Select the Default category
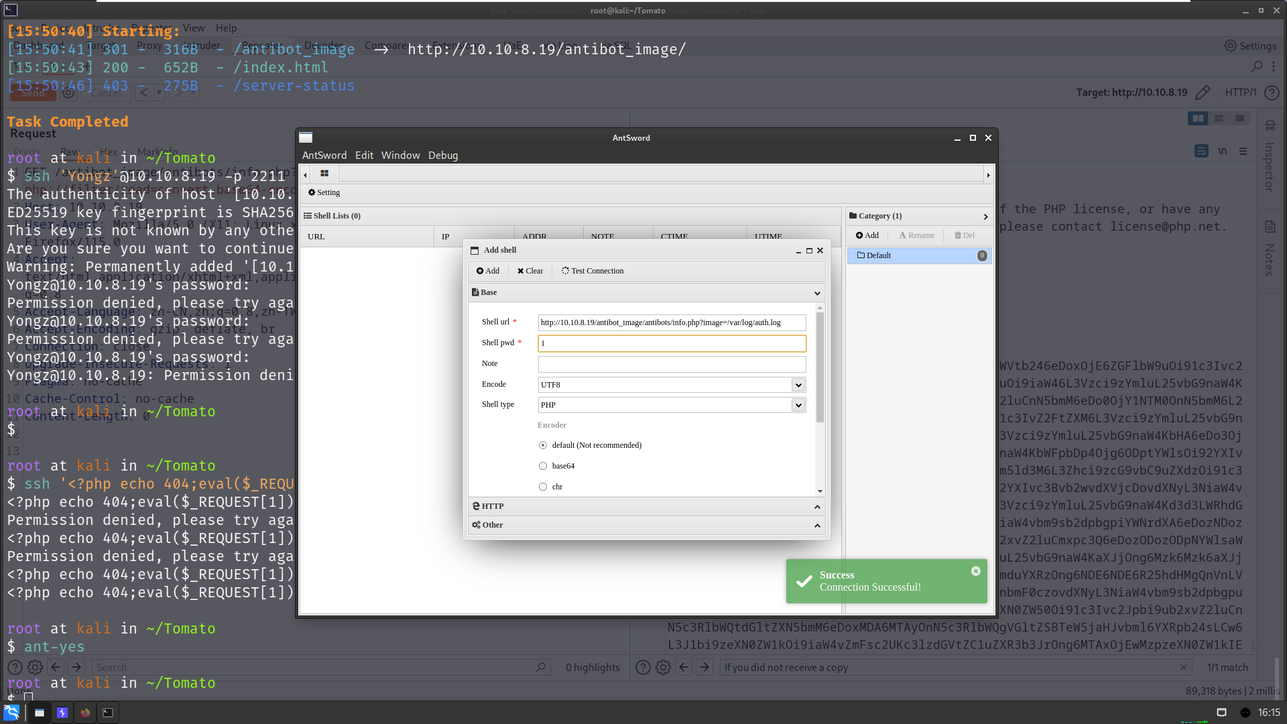Viewport: 1287px width, 724px height. coord(919,255)
